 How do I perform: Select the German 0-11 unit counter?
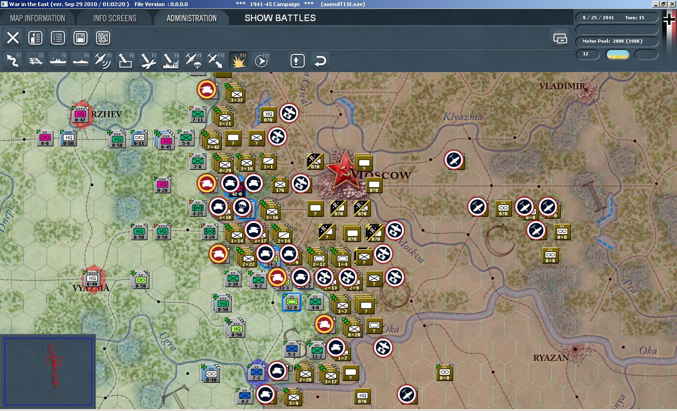pos(139,138)
